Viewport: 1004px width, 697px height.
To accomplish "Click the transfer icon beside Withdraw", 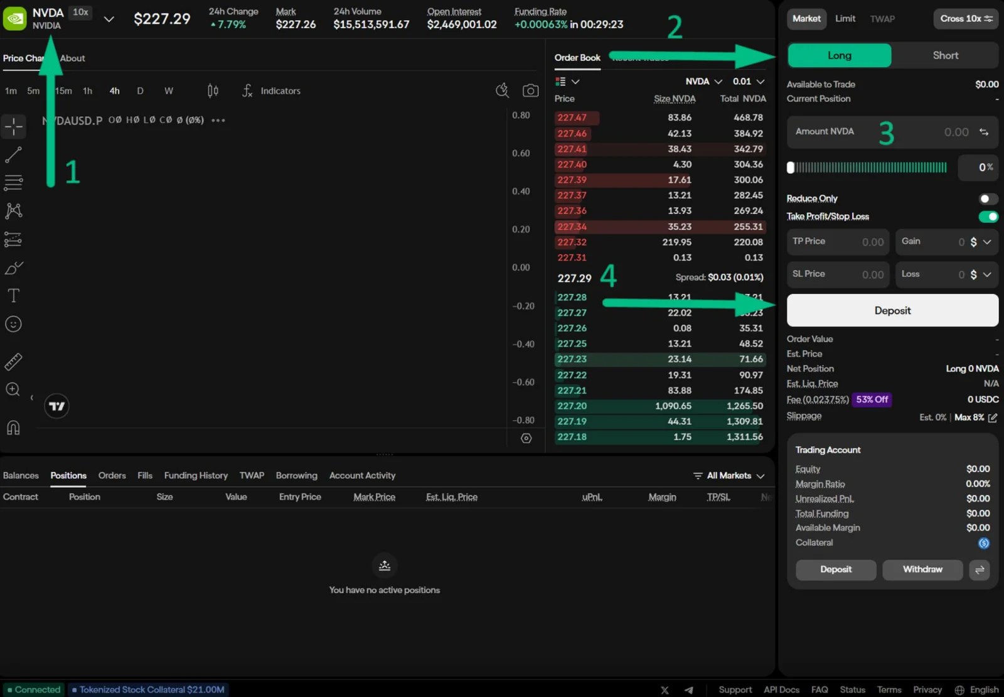I will pos(980,570).
